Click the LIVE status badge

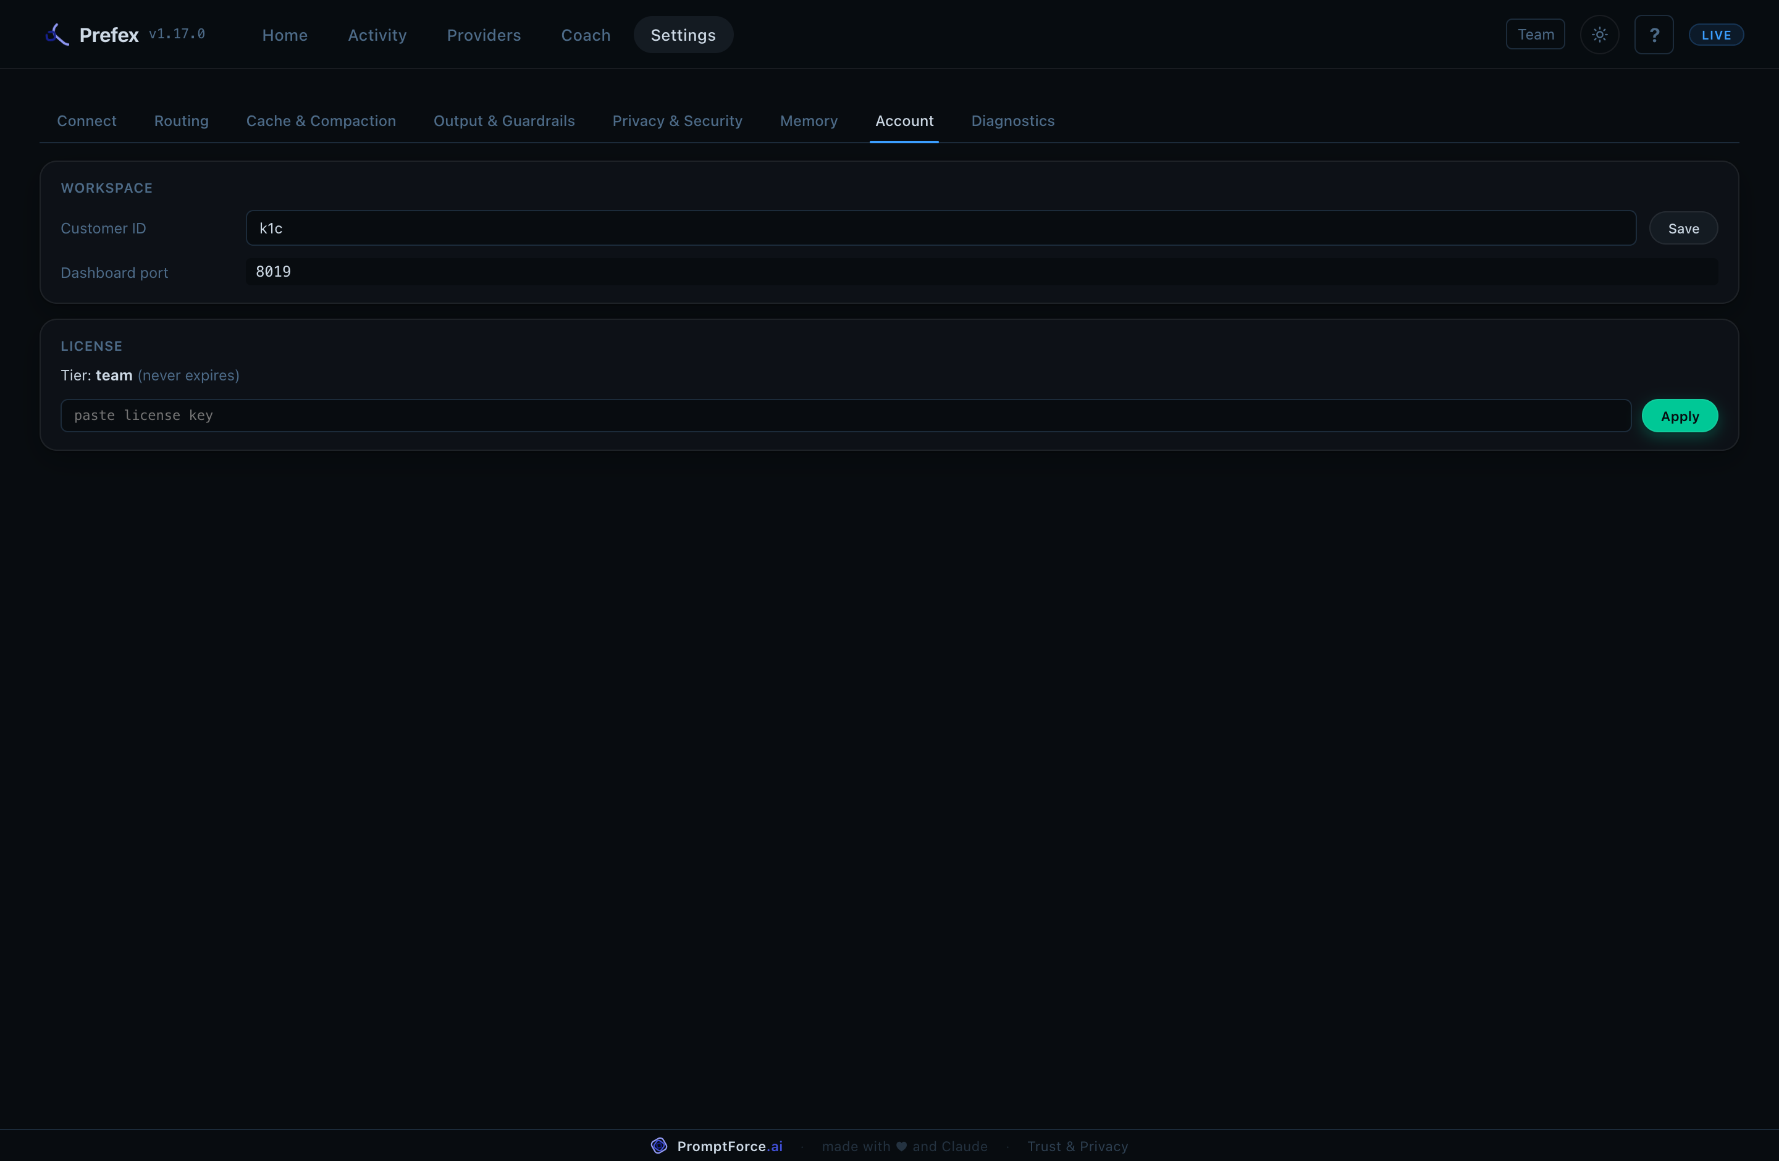(x=1716, y=35)
